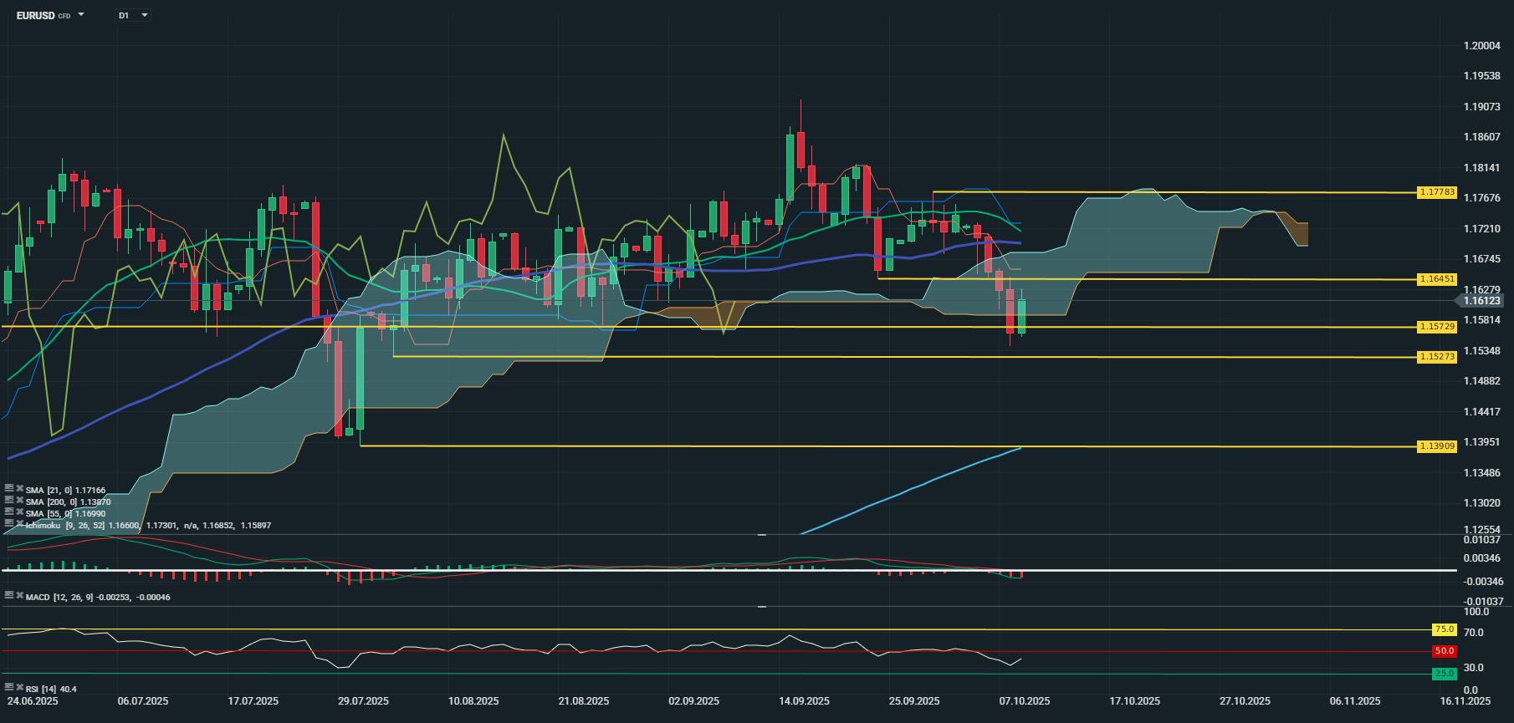Remove the SMA 21 indicator
Screen dimensions: 1514x723
(19, 490)
